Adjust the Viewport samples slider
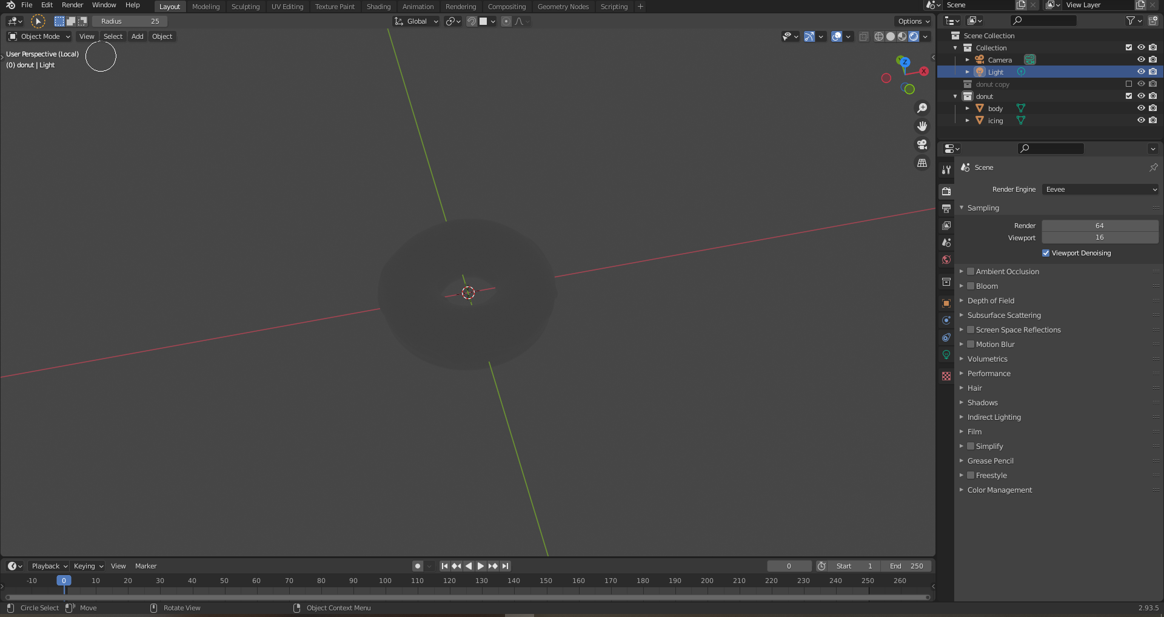Image resolution: width=1164 pixels, height=617 pixels. point(1100,237)
